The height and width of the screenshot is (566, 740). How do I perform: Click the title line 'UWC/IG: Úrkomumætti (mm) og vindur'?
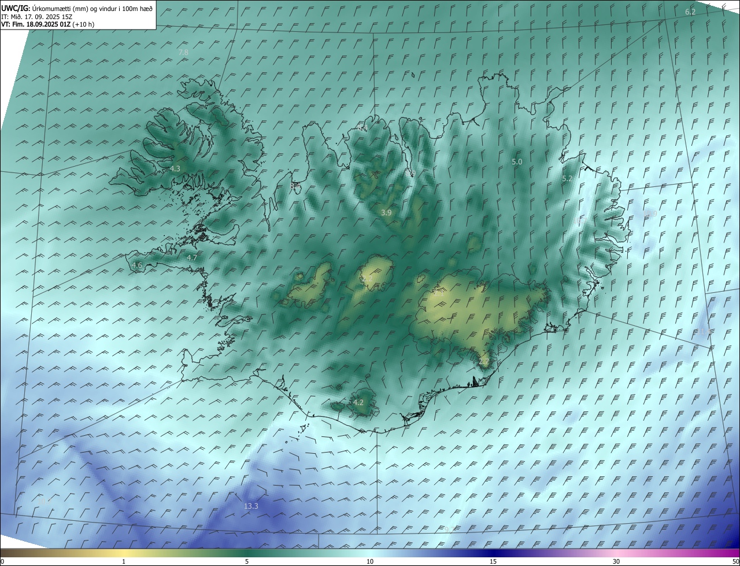[77, 9]
